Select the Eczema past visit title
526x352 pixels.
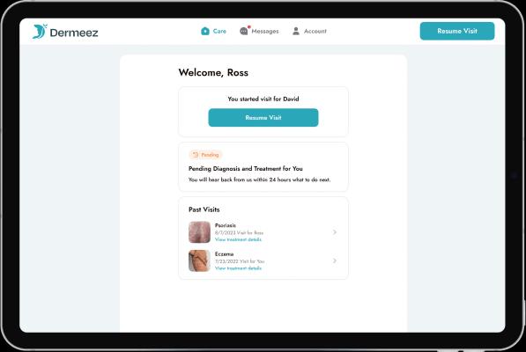(x=224, y=253)
